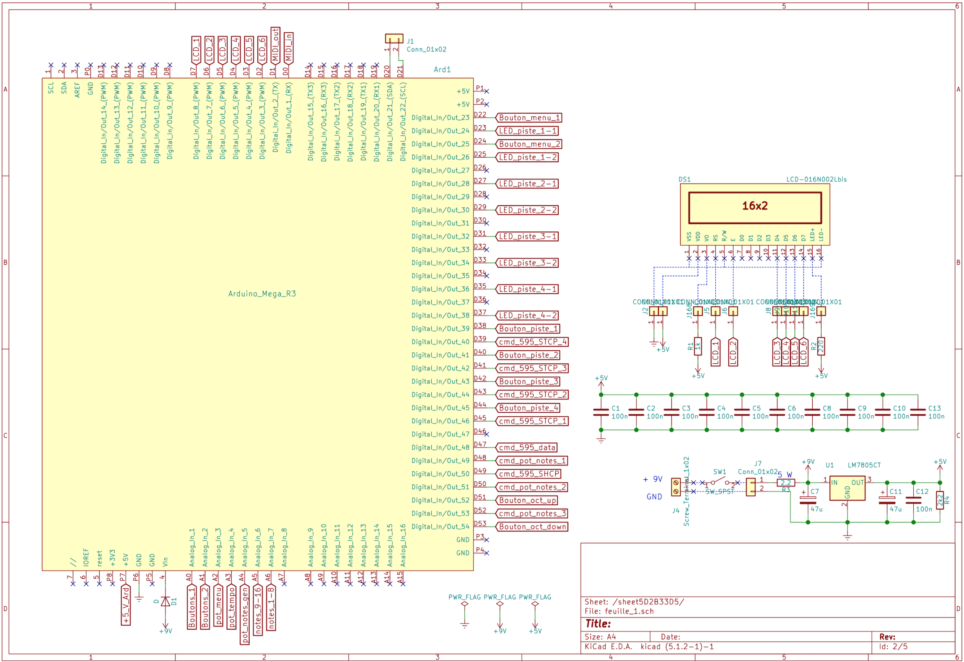Select the J4 screw terminal symbol

[x=676, y=487]
